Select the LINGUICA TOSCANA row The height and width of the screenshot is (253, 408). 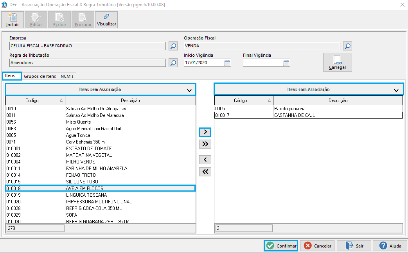pos(101,195)
